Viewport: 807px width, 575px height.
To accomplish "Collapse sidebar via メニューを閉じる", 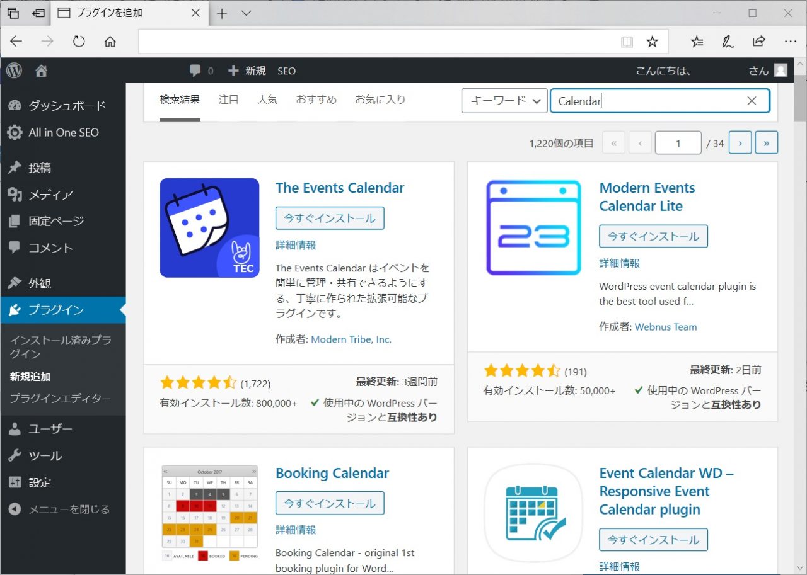I will 63,509.
